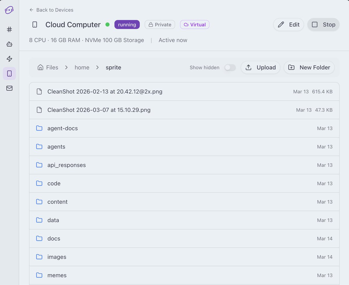Click the running status badge
This screenshot has width=349, height=285.
point(127,25)
